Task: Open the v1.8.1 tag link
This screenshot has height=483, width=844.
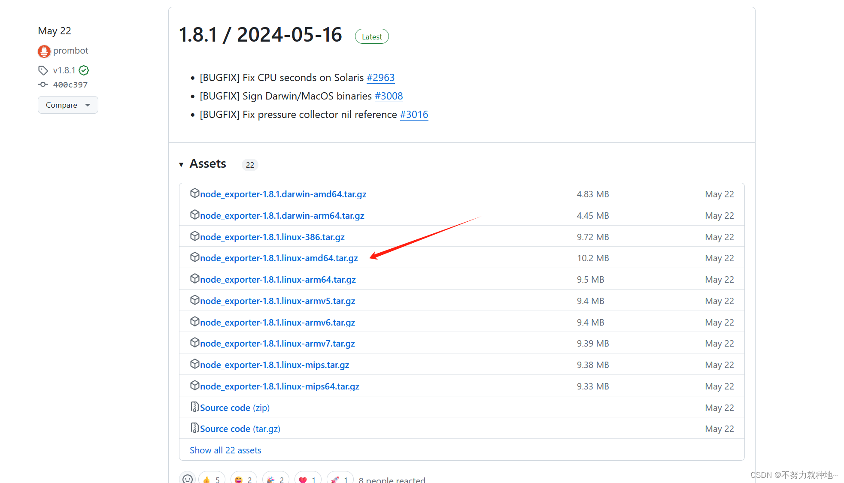Action: click(64, 70)
